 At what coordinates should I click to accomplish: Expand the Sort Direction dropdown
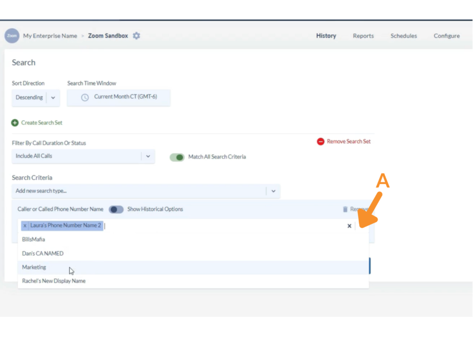[x=53, y=98]
